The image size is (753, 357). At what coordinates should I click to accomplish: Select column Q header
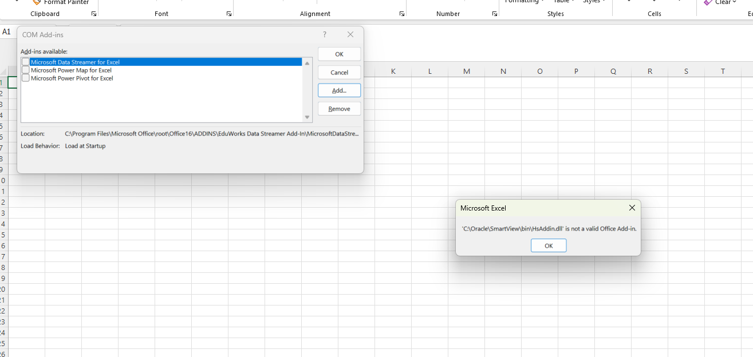[613, 71]
